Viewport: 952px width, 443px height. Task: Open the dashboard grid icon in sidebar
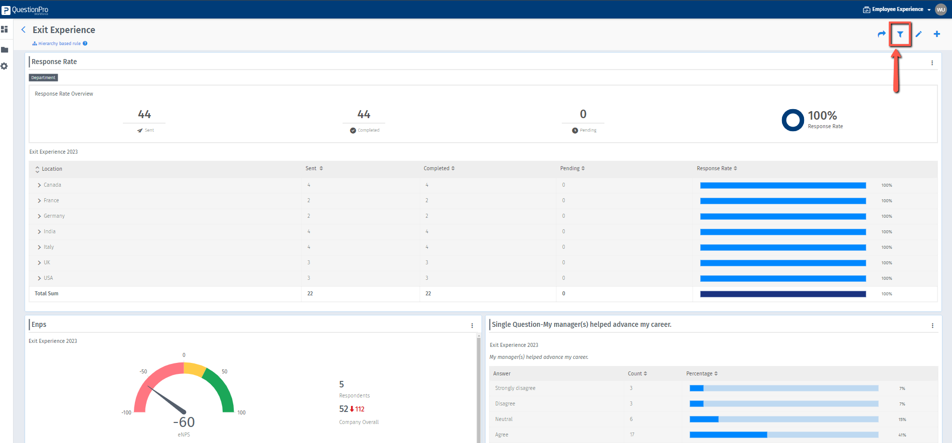coord(5,30)
